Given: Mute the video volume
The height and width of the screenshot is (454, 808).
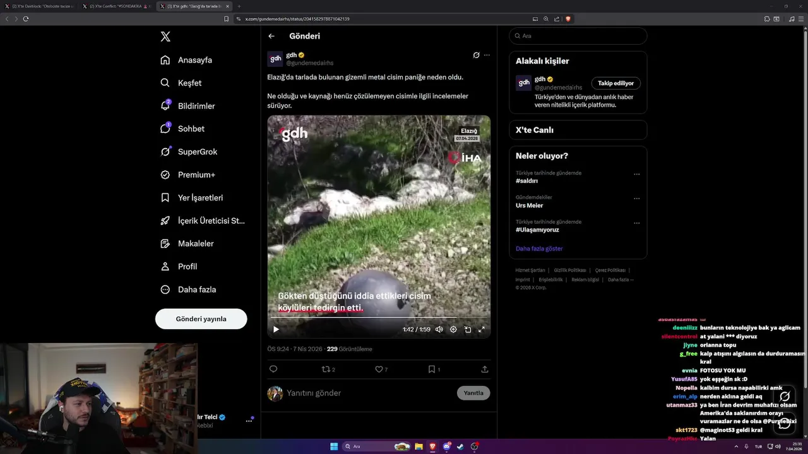Looking at the screenshot, I should [x=439, y=329].
